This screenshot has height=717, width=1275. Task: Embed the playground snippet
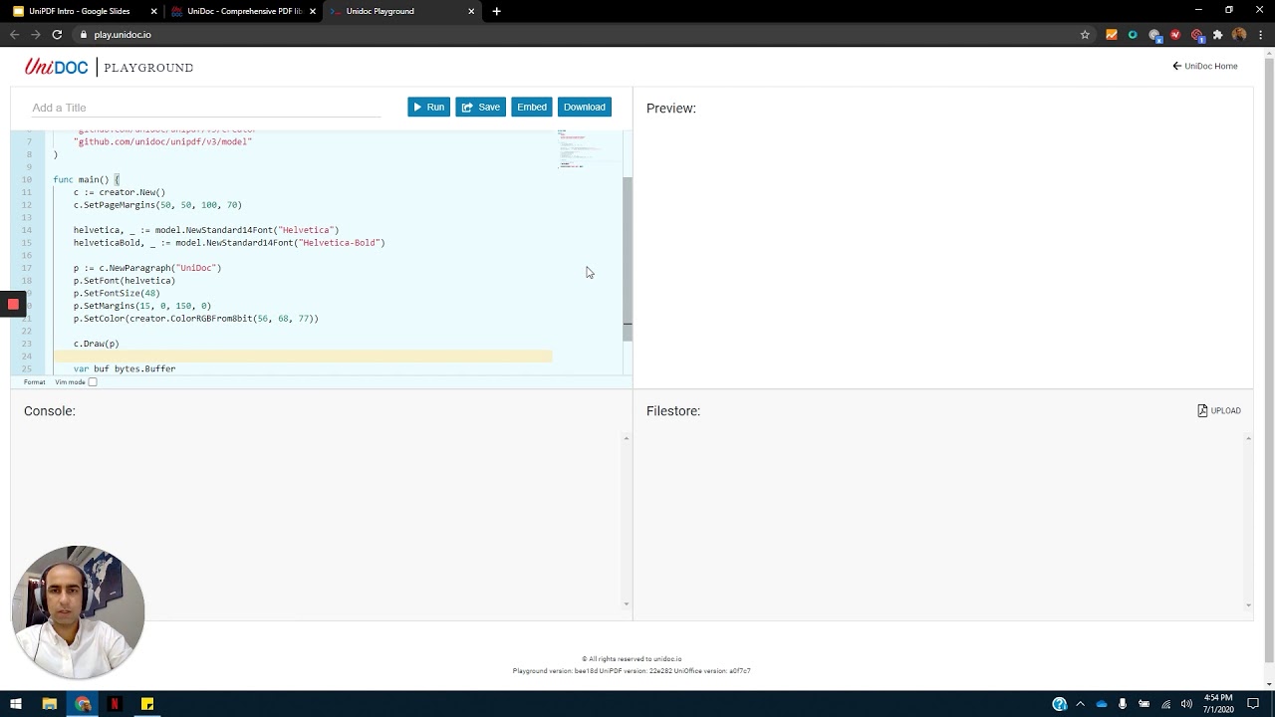532,107
